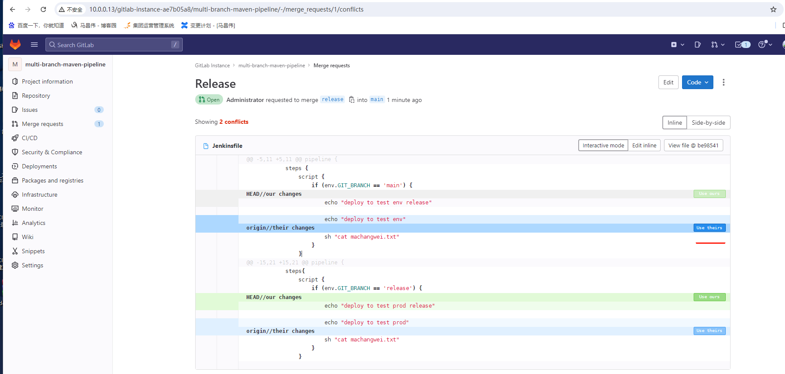
Task: Open the To-Do list icon
Action: [743, 45]
